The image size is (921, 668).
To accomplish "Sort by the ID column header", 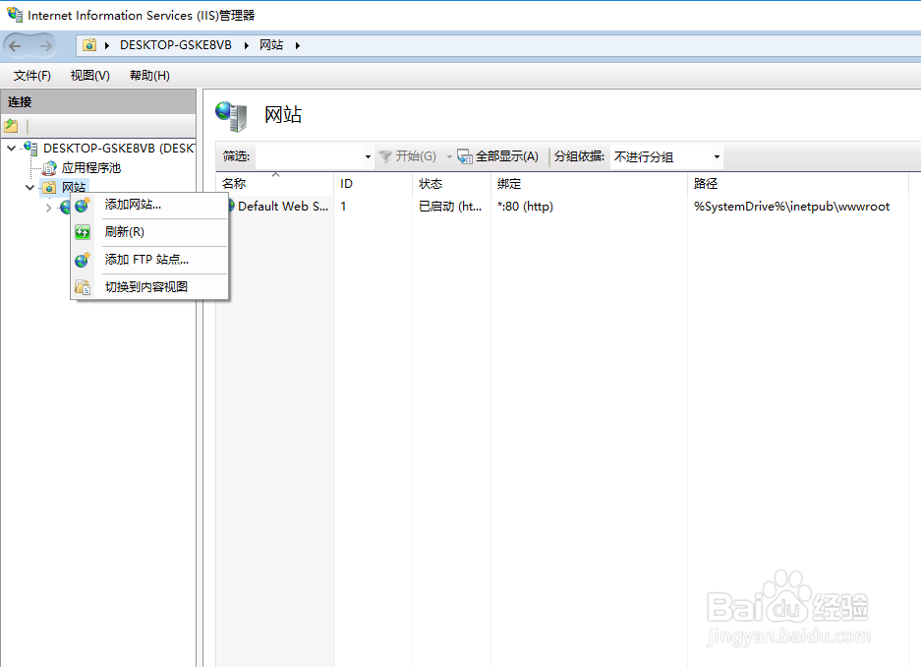I will tap(373, 183).
